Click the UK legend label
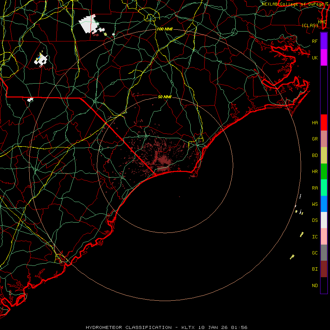 pos(315,58)
